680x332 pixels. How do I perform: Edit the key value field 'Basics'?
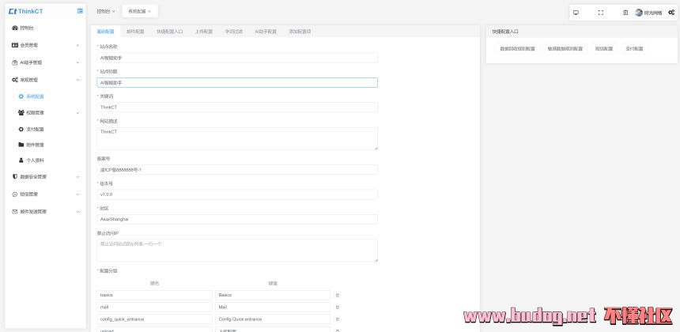click(273, 295)
